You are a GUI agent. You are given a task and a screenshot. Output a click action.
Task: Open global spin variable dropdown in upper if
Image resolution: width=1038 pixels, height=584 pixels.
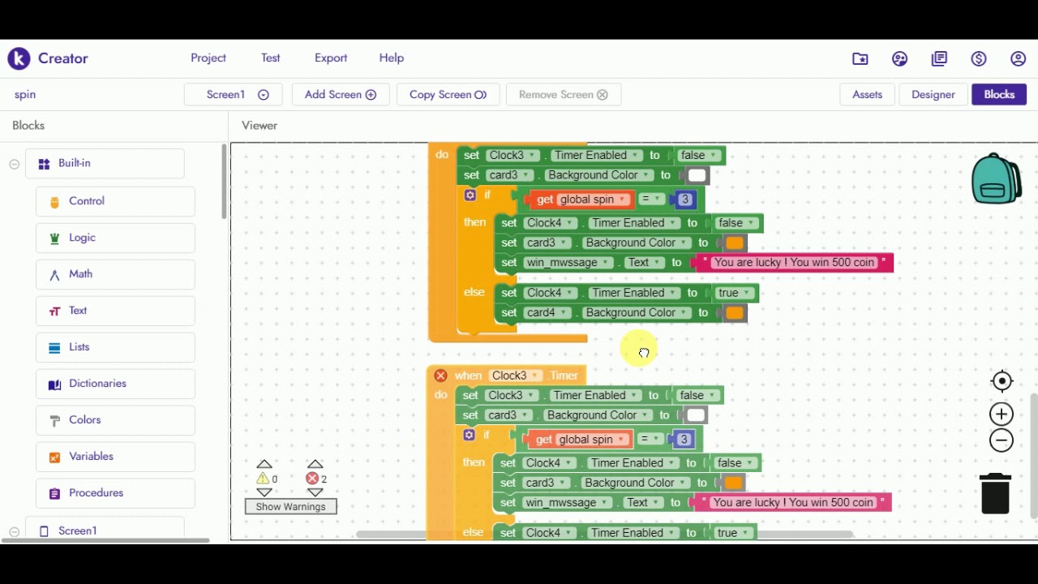(x=594, y=200)
